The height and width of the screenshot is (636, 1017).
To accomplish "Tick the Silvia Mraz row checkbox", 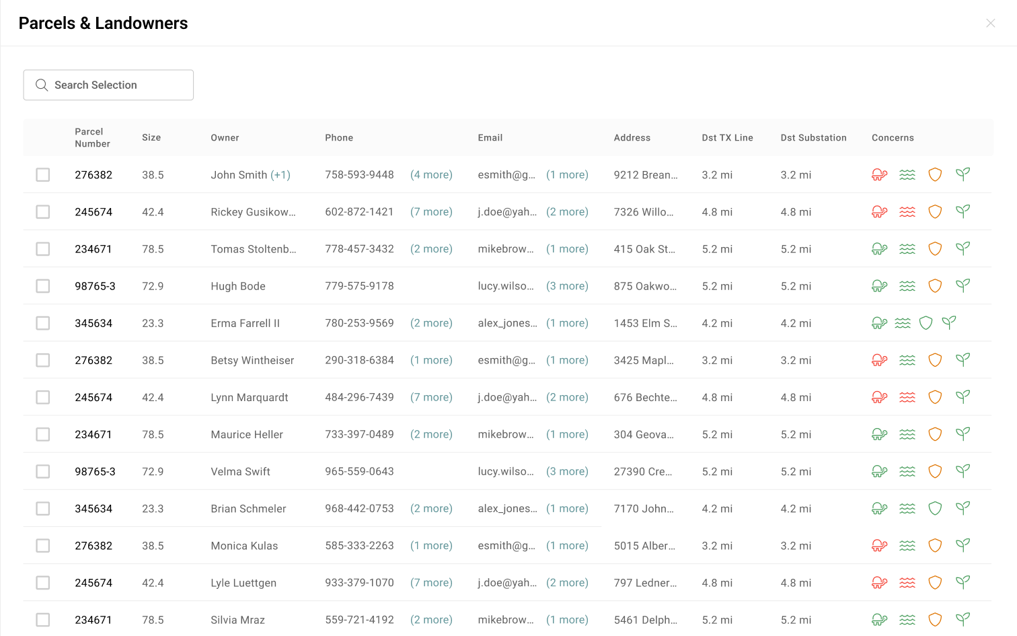I will coord(43,619).
